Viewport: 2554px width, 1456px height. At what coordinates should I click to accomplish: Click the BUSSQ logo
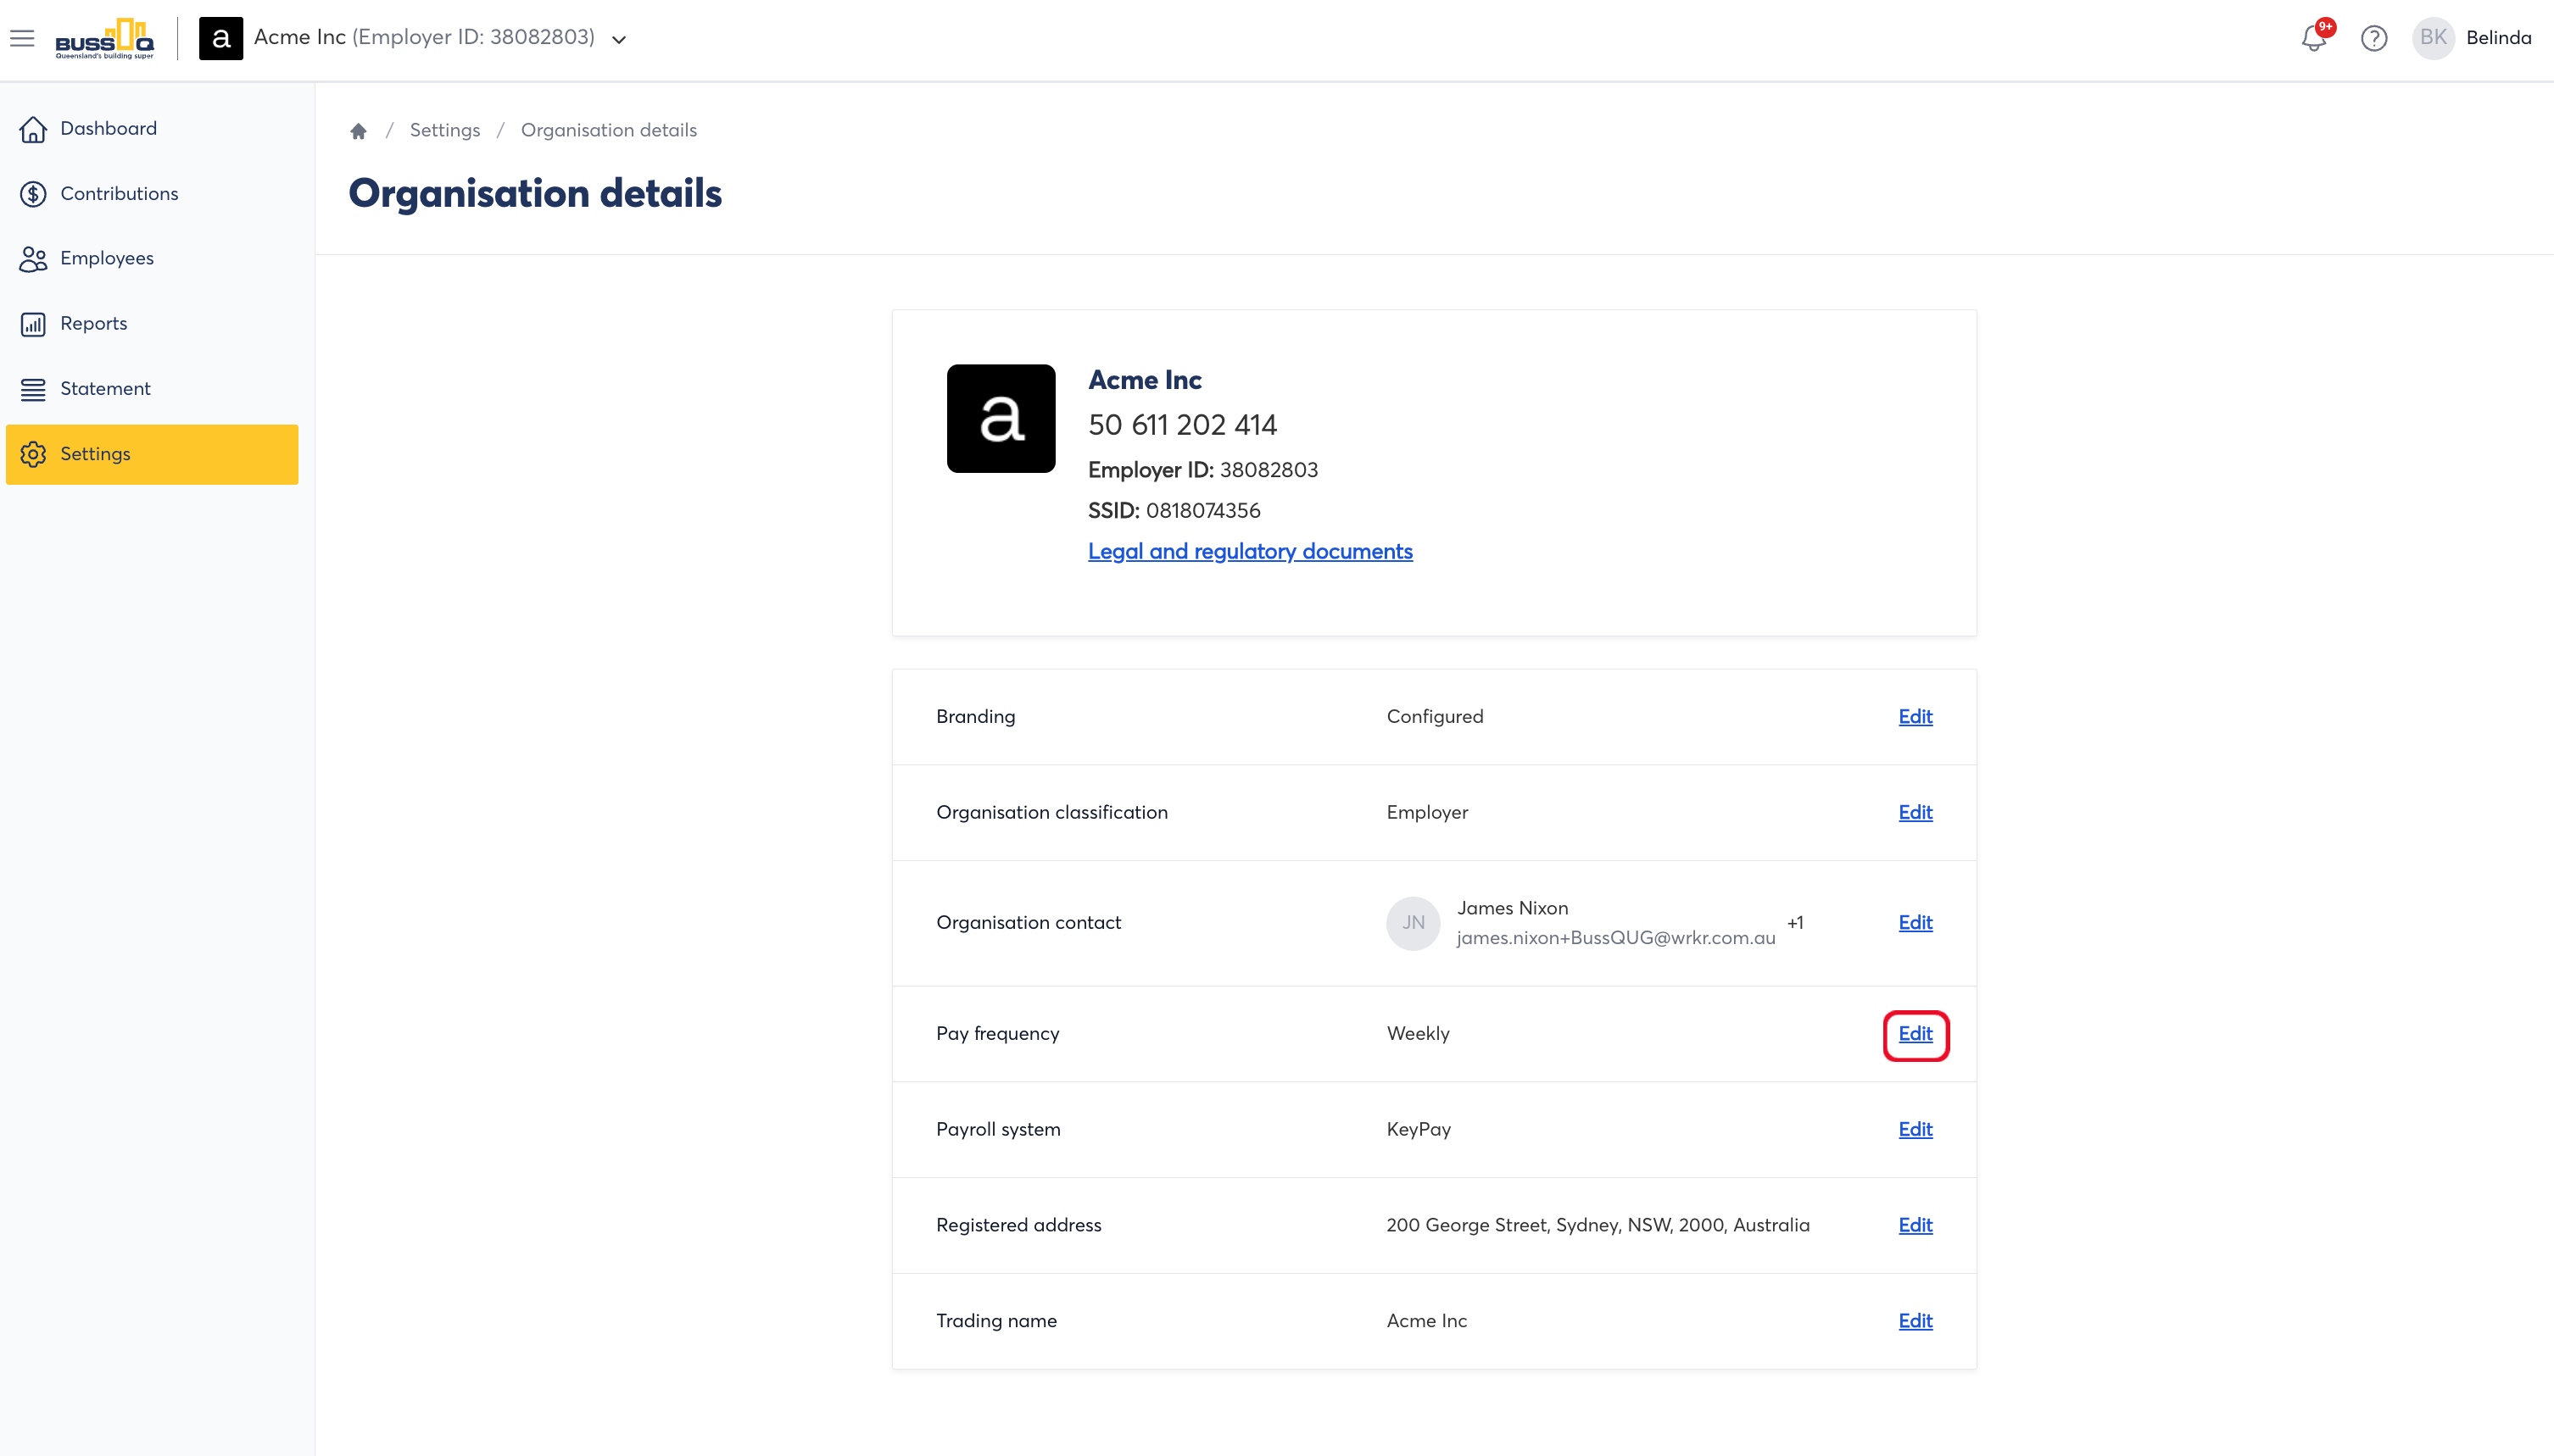tap(105, 38)
